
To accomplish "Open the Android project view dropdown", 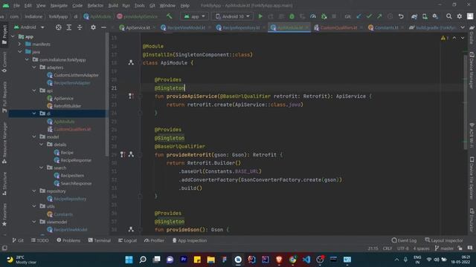I will click(x=29, y=27).
